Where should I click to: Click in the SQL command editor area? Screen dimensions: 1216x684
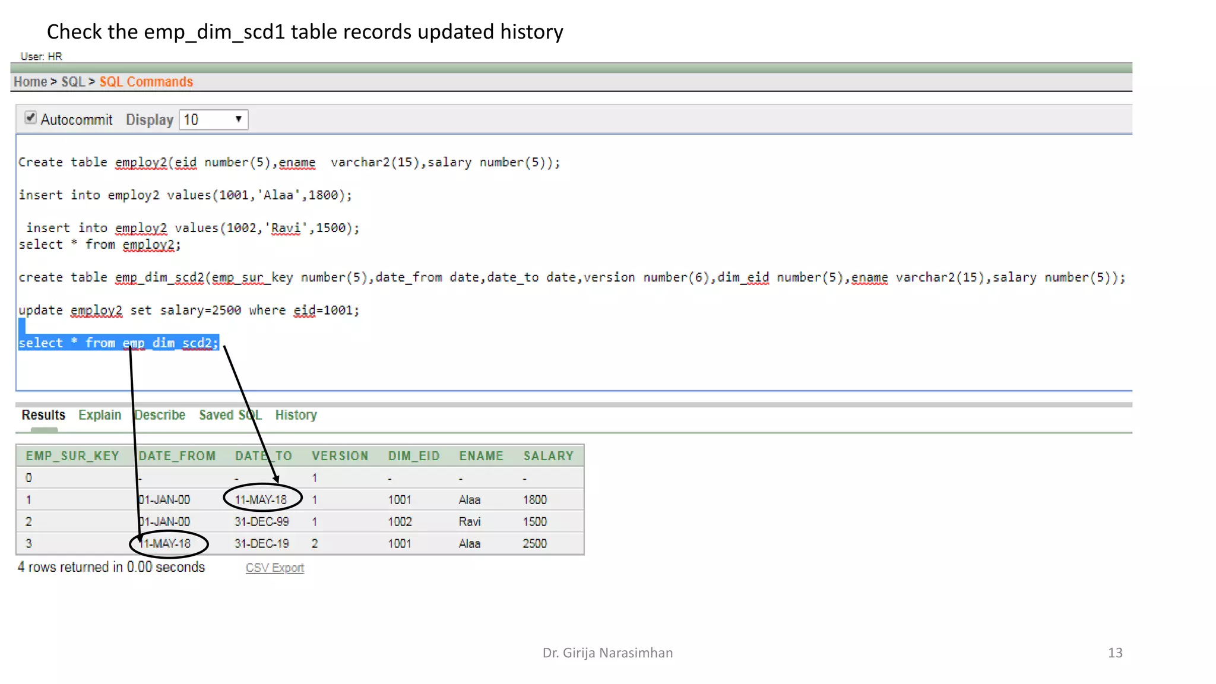[574, 262]
